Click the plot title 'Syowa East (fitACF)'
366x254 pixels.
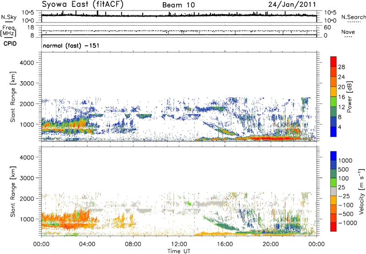pyautogui.click(x=82, y=4)
